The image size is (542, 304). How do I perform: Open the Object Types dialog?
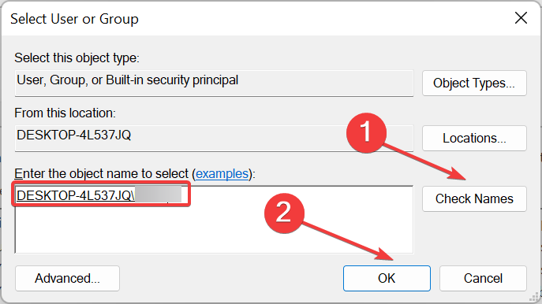[474, 83]
